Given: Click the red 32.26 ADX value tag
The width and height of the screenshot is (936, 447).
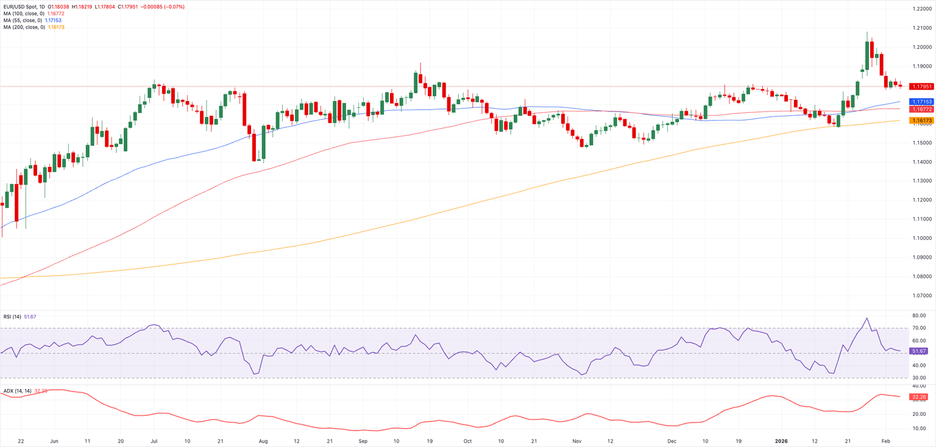Looking at the screenshot, I should pyautogui.click(x=919, y=397).
